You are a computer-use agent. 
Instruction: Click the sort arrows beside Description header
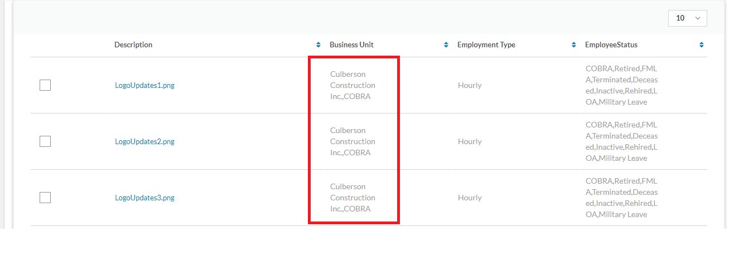click(x=318, y=45)
